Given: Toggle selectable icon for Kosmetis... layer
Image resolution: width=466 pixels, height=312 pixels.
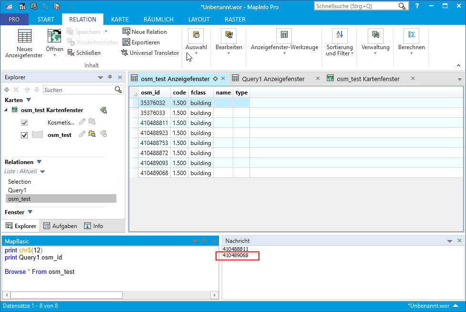Looking at the screenshot, I should click(x=92, y=122).
